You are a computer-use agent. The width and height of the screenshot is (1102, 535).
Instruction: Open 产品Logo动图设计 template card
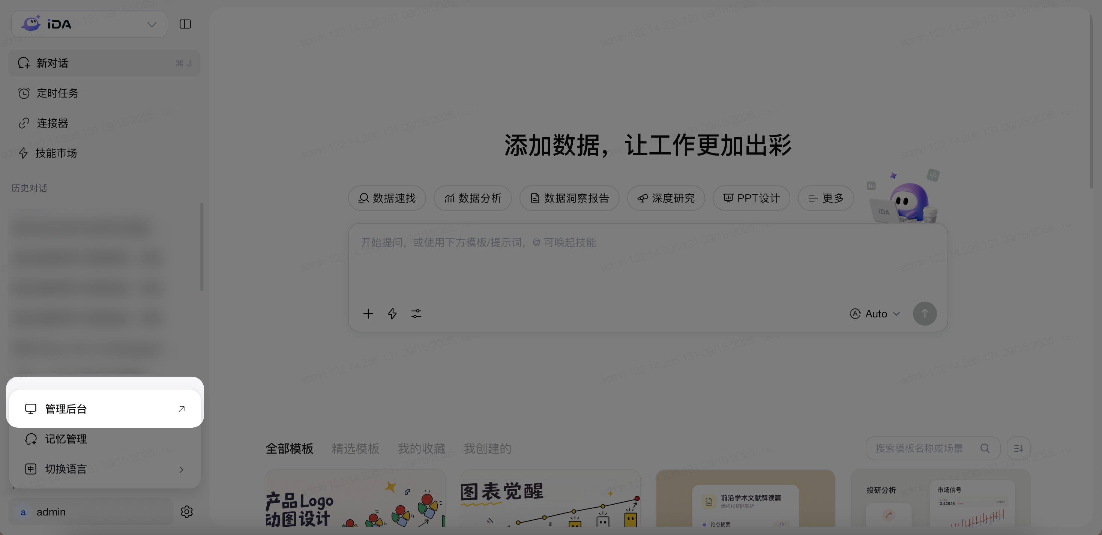tap(355, 498)
